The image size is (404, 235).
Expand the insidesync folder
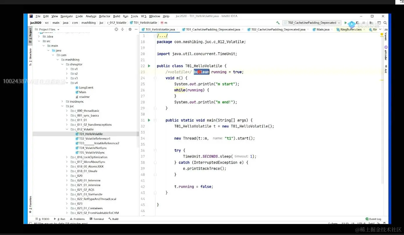click(62, 101)
